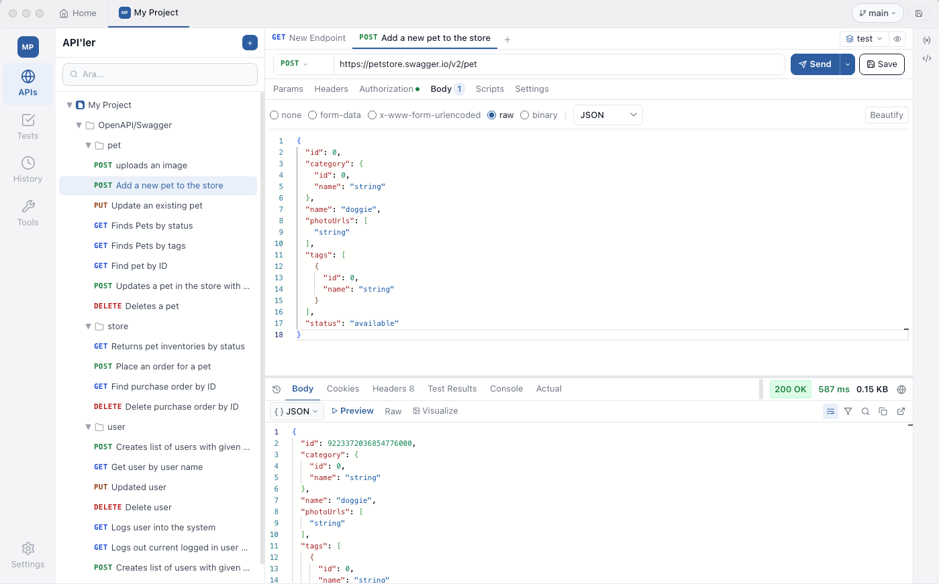Select GET Find pet by ID endpoint
This screenshot has height=584, width=939.
[158, 266]
